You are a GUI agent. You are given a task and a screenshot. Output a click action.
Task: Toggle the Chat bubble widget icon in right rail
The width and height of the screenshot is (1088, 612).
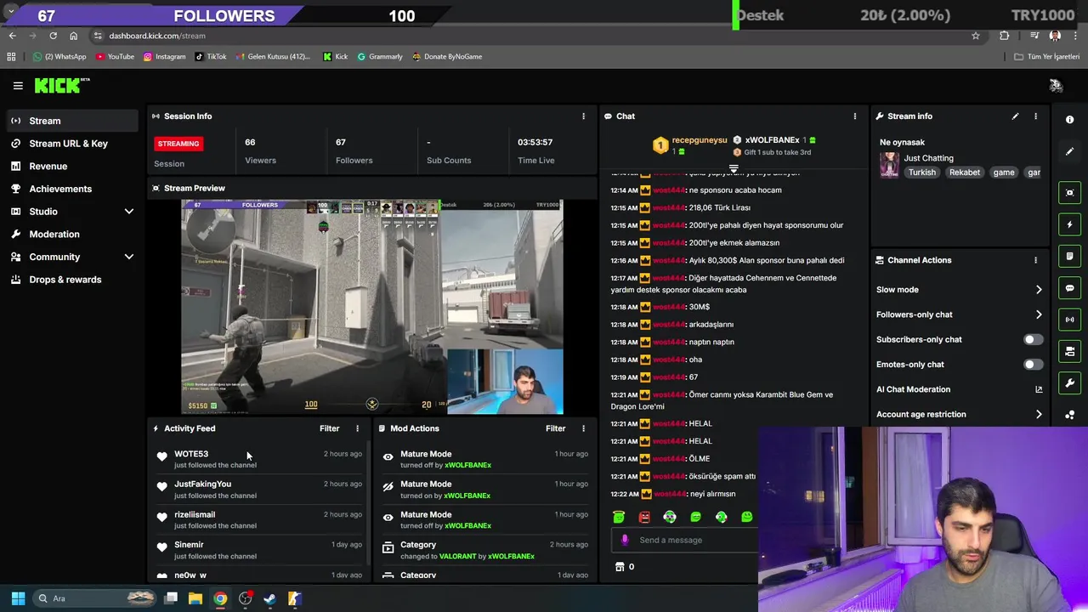point(1069,288)
